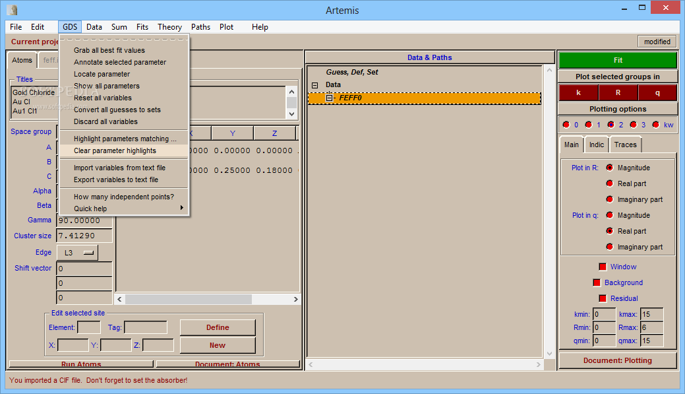Choose Imaginary part for Plot in q
The width and height of the screenshot is (685, 394).
[x=609, y=247]
